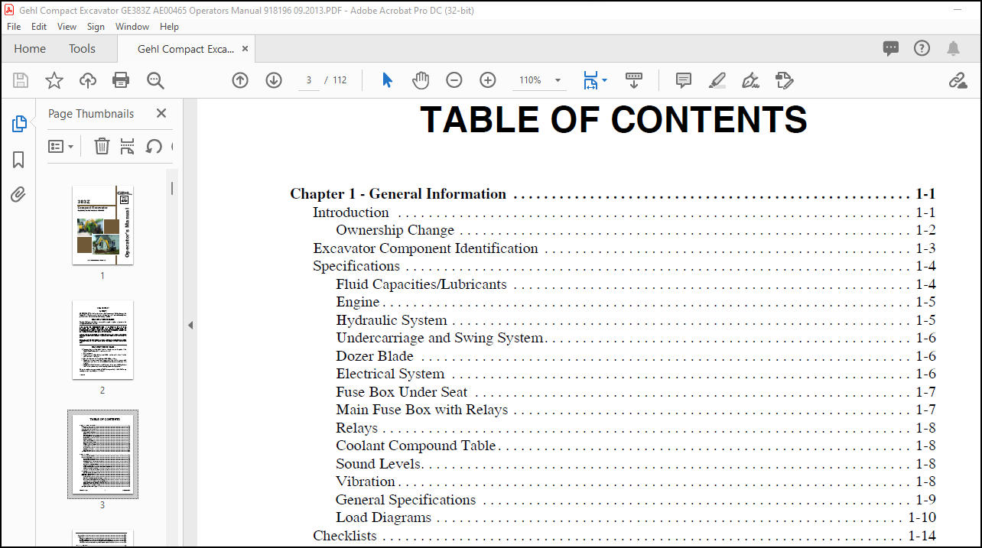
Task: Open the Sign menu
Action: pos(96,26)
